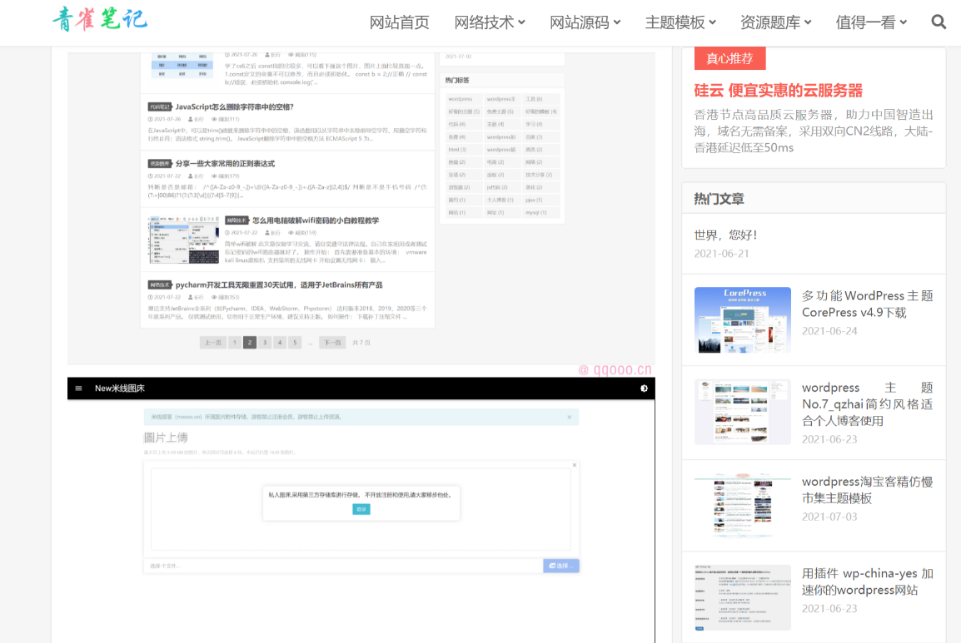Open the search using the magnifier icon

tap(939, 22)
